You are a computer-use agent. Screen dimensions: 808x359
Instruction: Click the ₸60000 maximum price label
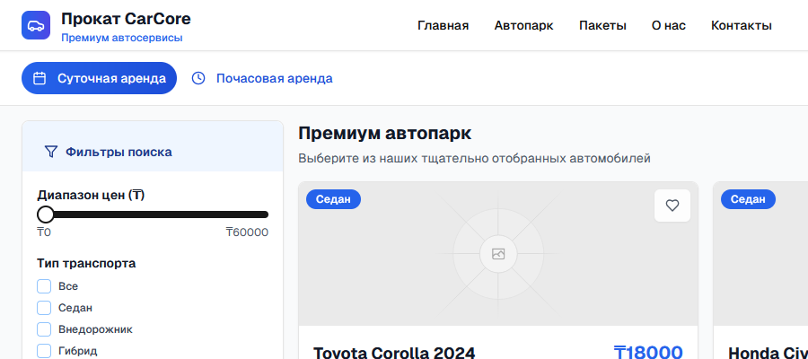(247, 232)
